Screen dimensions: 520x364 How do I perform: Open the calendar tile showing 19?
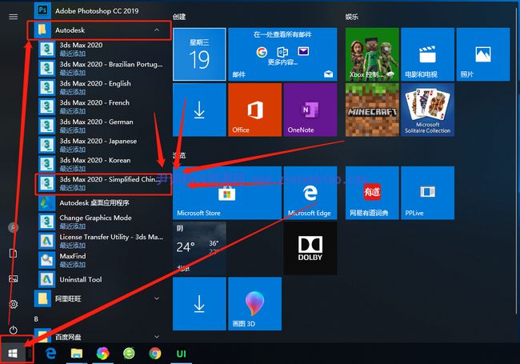point(199,54)
